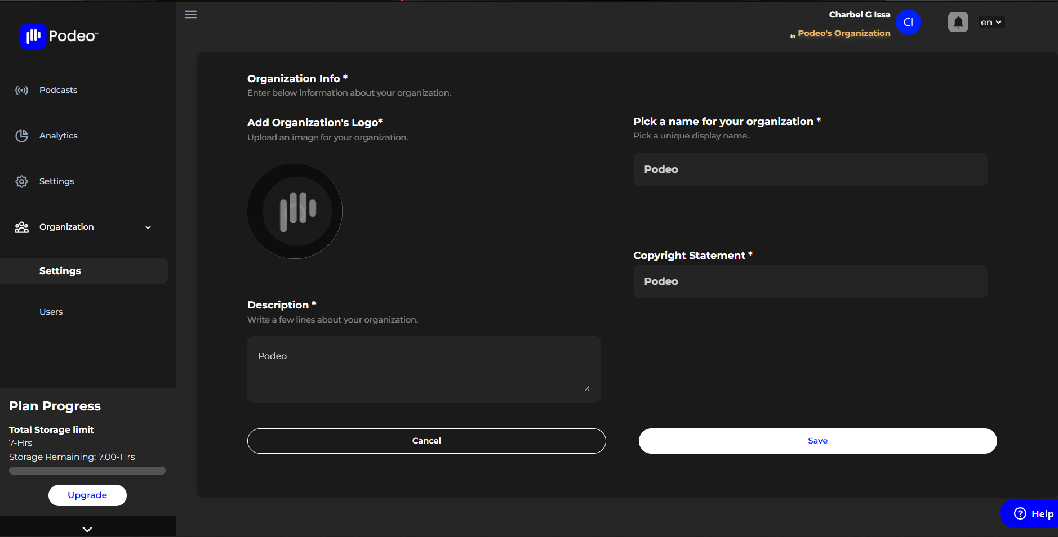This screenshot has height=537, width=1058.
Task: Click the CI user avatar
Action: point(908,23)
